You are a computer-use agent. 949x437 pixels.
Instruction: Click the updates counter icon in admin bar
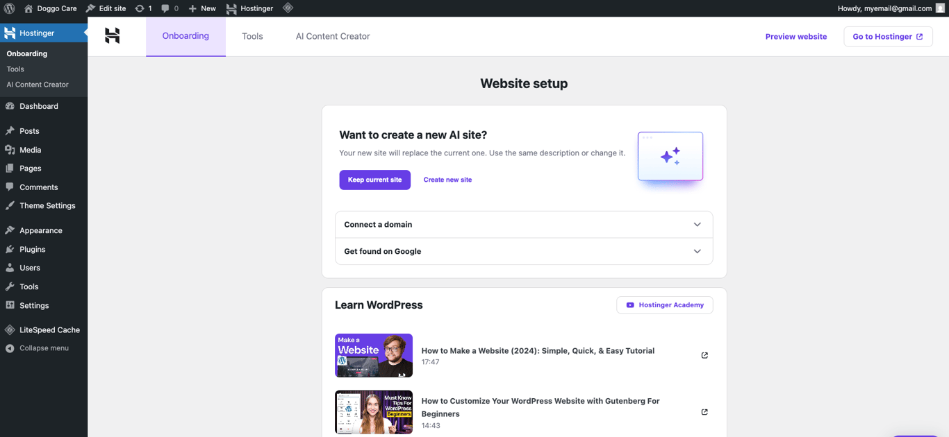pyautogui.click(x=141, y=8)
